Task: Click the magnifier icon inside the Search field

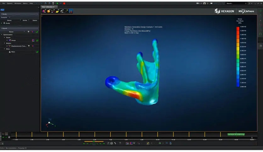Action: (x=246, y=3)
